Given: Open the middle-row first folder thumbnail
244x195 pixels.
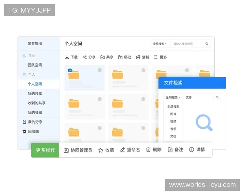Looking at the screenshot, I should click(x=74, y=103).
